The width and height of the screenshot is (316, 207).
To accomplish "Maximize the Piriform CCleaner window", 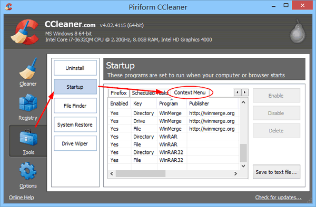I will tap(286, 5).
